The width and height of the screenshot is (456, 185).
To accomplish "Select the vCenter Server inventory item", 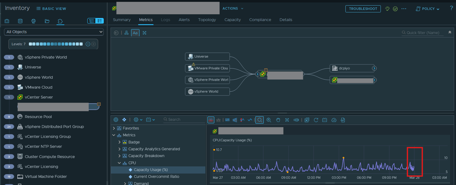I will (x=39, y=97).
